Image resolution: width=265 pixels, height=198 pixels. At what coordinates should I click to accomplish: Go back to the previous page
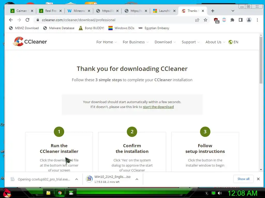[x=11, y=20]
